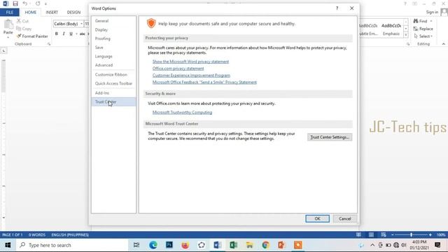This screenshot has height=252, width=448.
Task: Click the 100% zoom level
Action: 441,235
